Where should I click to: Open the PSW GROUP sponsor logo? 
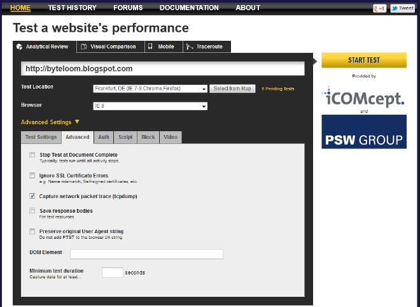coord(364,132)
